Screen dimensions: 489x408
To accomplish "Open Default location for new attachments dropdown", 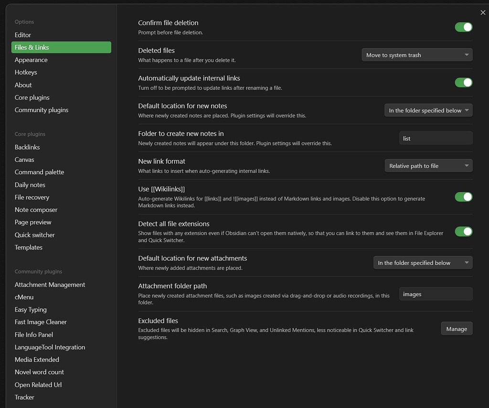I will pyautogui.click(x=423, y=262).
